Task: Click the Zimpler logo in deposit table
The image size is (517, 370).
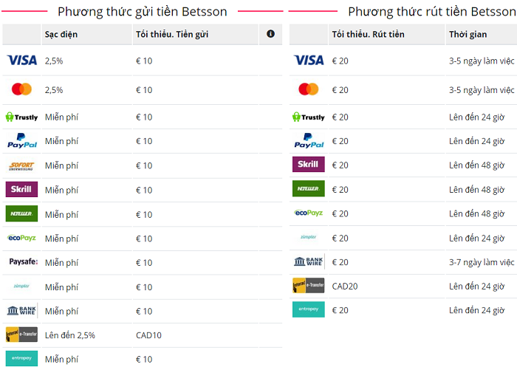Action: click(x=21, y=287)
